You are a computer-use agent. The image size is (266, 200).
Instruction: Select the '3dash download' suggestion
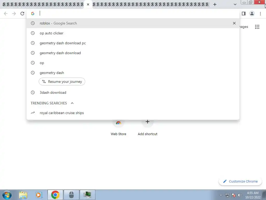(x=133, y=92)
